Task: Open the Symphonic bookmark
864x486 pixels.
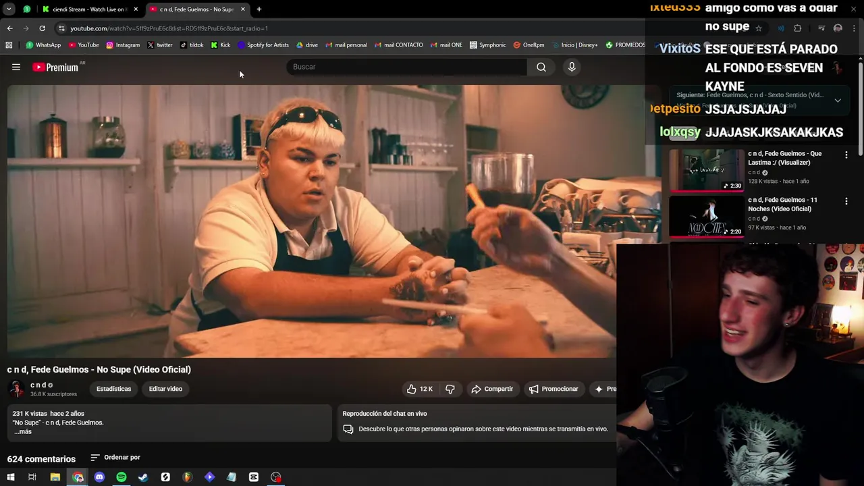Action: tap(487, 45)
